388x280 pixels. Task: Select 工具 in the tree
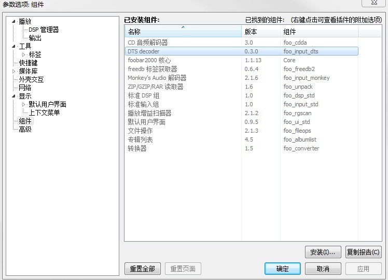25,46
